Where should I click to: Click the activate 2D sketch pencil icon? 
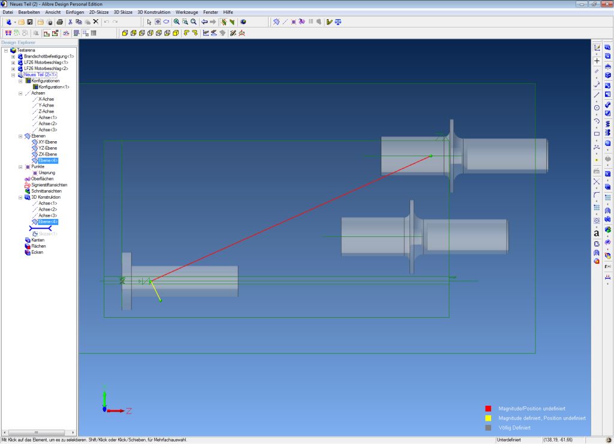597,48
